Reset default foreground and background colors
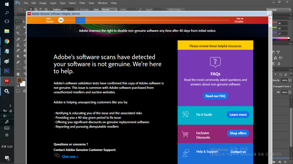The width and height of the screenshot is (293, 164). [x=18, y=86]
